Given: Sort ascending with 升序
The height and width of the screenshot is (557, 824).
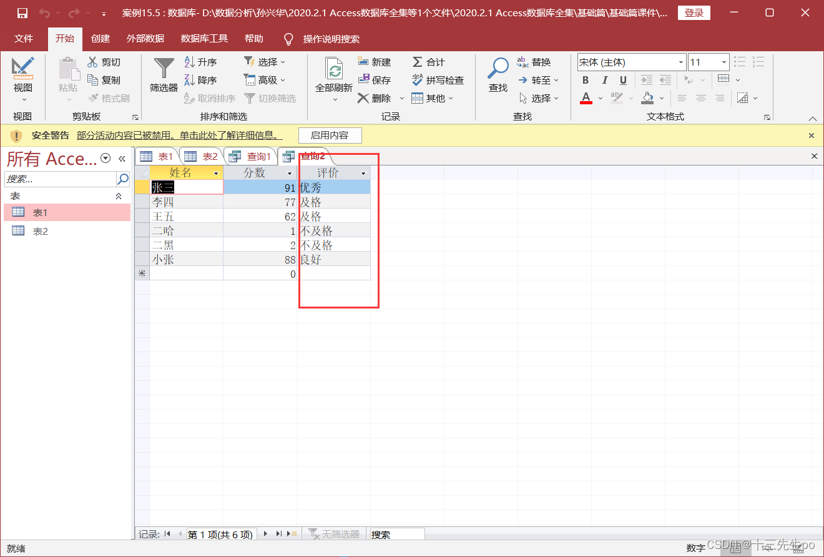Looking at the screenshot, I should pyautogui.click(x=200, y=62).
